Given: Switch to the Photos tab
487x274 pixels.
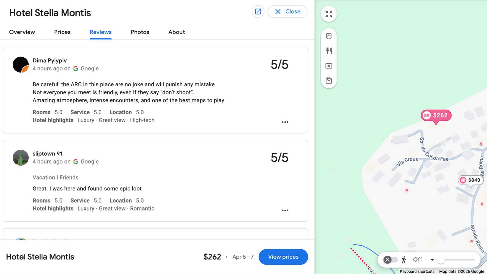Looking at the screenshot, I should pyautogui.click(x=140, y=32).
